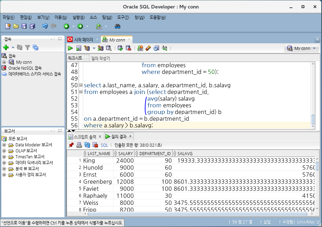Viewport: 322px width, 227px height.
Task: Open the back arrow dropdown
Action: (x=73, y=26)
